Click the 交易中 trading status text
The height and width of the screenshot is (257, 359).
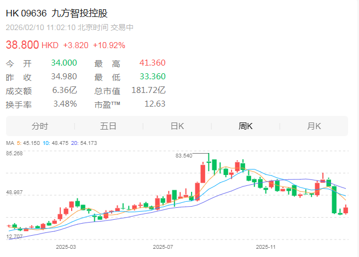(x=122, y=27)
